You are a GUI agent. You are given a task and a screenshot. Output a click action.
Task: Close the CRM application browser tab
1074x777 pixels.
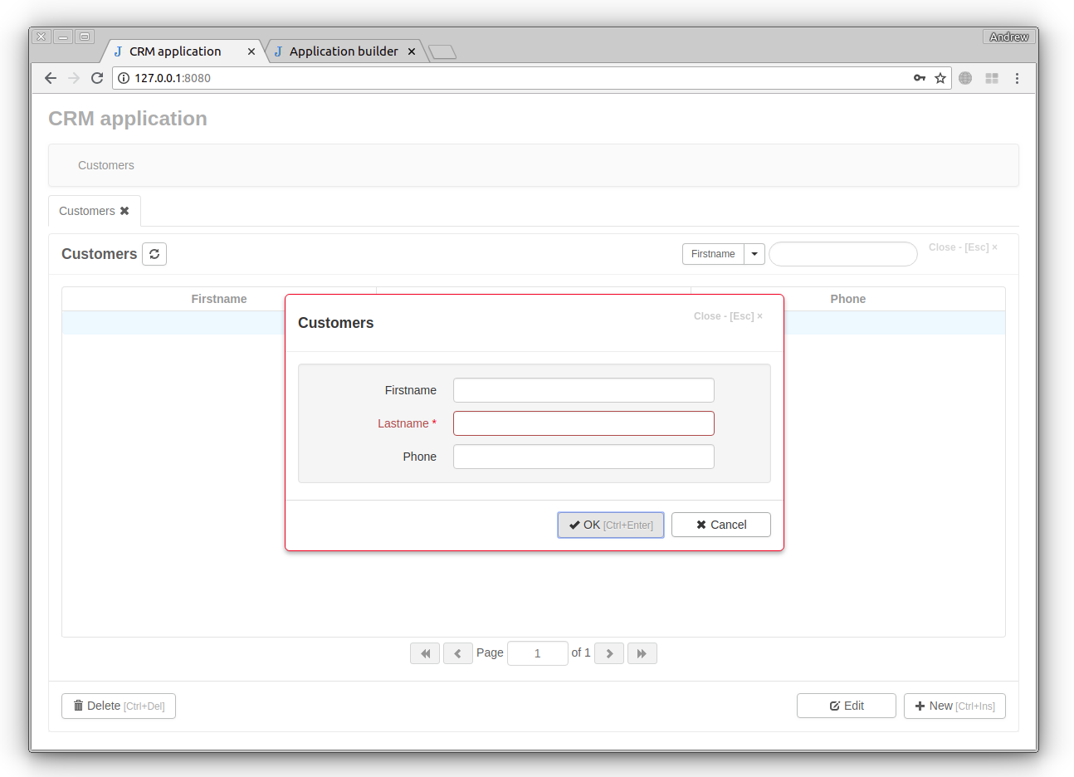[251, 51]
